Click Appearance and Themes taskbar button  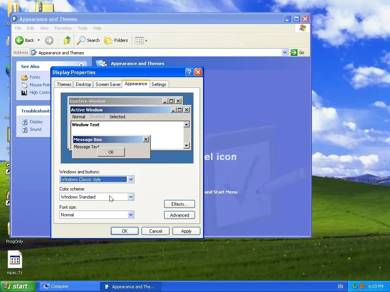click(x=131, y=287)
